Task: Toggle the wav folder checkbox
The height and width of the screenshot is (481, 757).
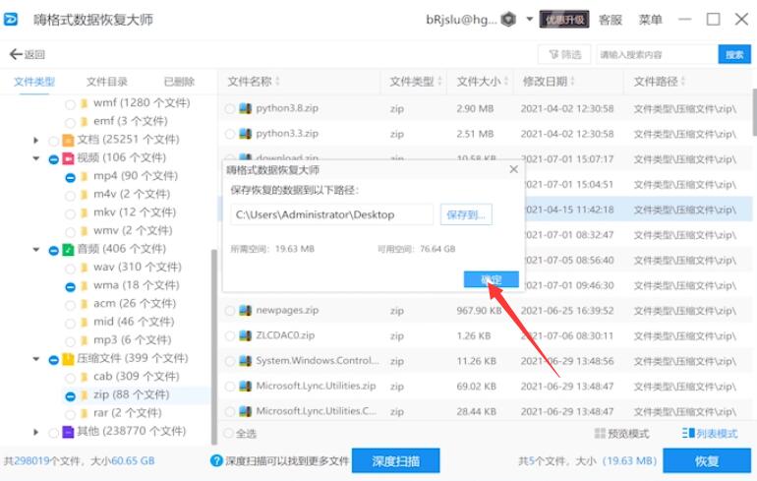Action: [x=70, y=268]
